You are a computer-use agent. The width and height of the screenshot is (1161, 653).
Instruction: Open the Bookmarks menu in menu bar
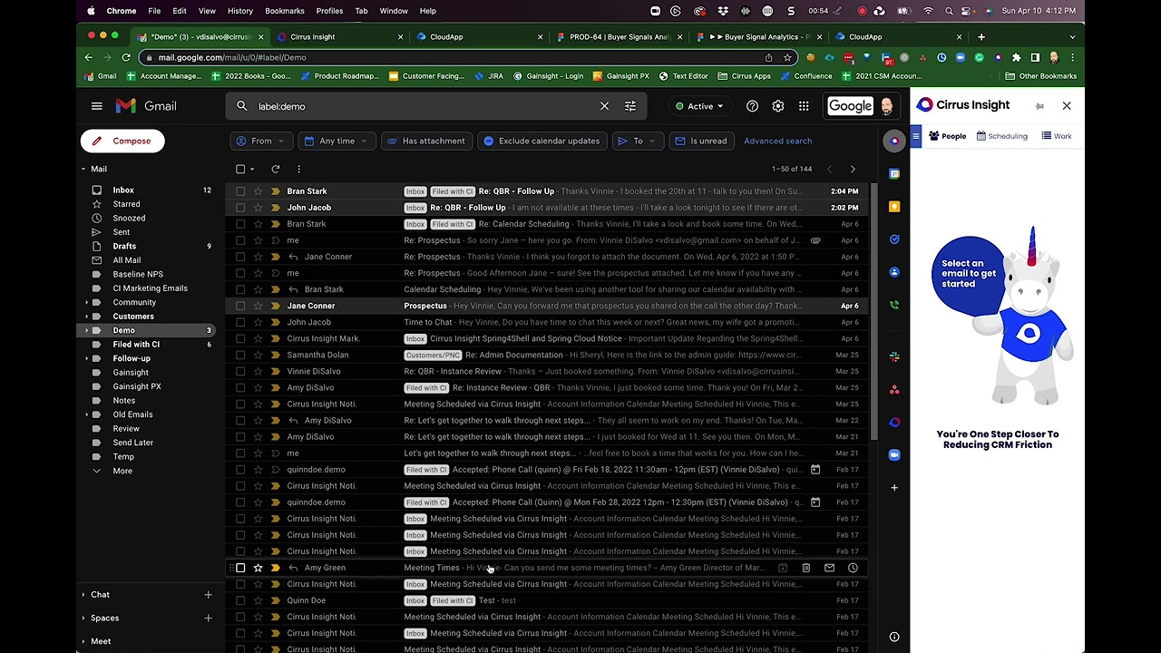[284, 11]
